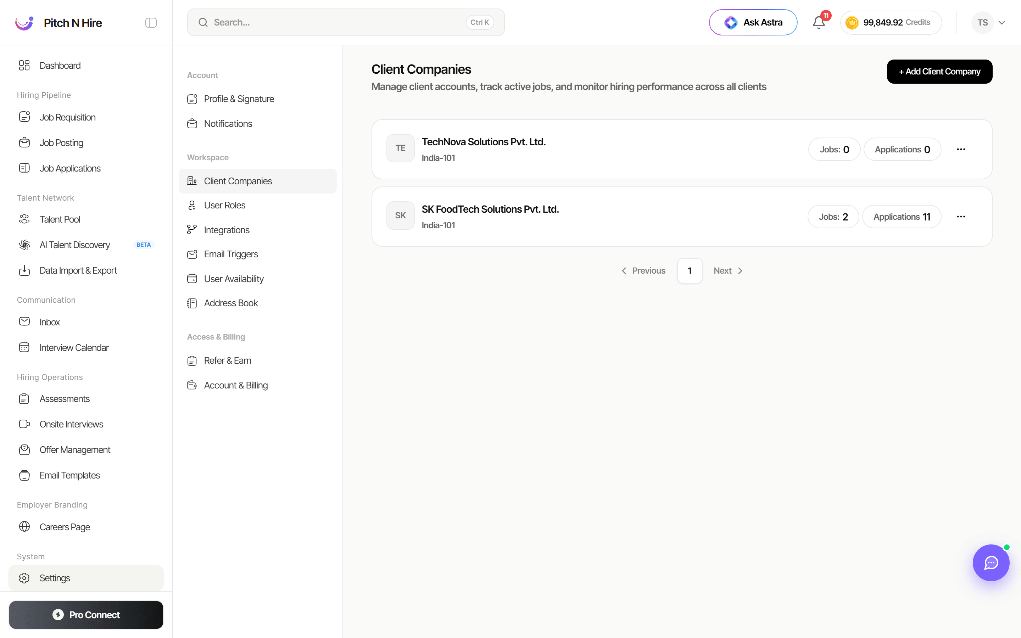
Task: Click the Integrations branch icon
Action: tap(193, 230)
